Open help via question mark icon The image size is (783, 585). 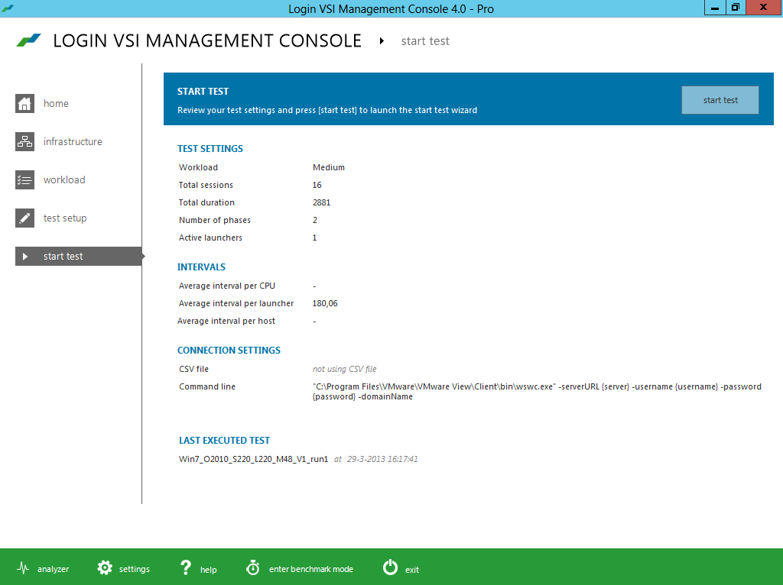click(185, 568)
